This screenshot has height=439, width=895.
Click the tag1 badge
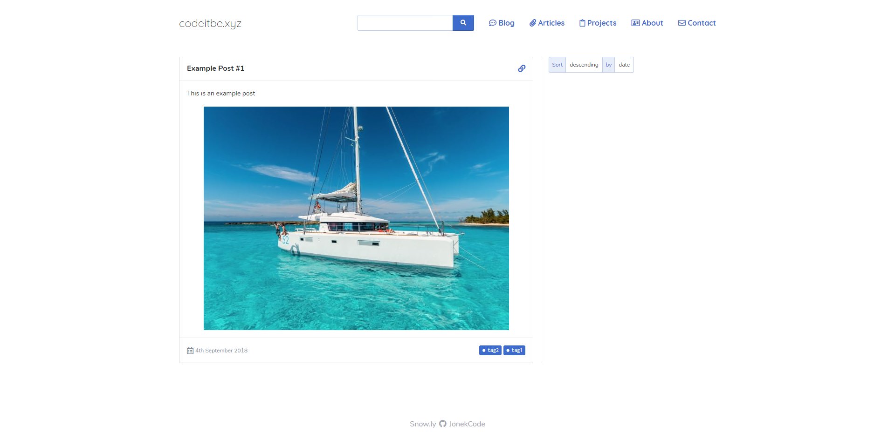point(514,350)
